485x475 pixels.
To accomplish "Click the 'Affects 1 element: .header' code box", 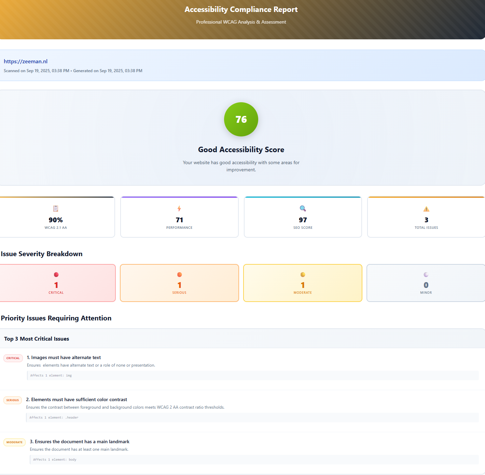I will 252,418.
